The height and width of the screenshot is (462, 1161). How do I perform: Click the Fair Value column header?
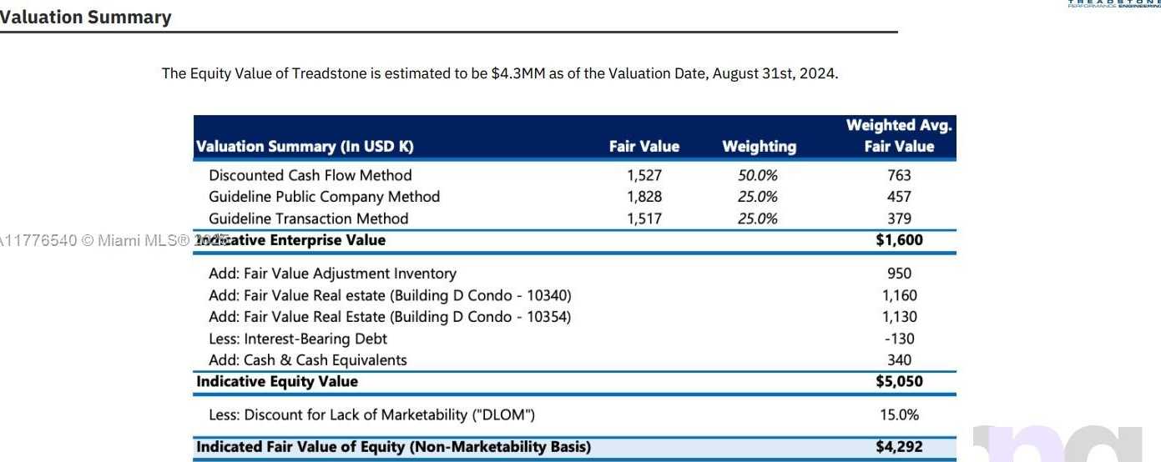tap(644, 147)
